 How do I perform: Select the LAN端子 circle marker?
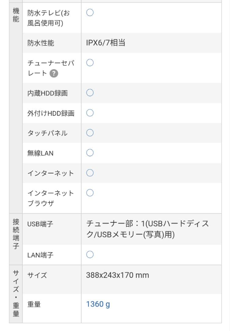pyautogui.click(x=89, y=254)
